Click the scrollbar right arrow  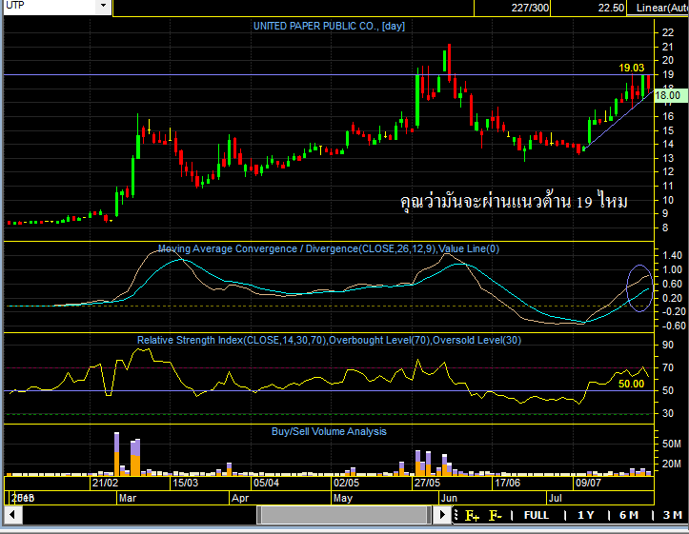(442, 515)
